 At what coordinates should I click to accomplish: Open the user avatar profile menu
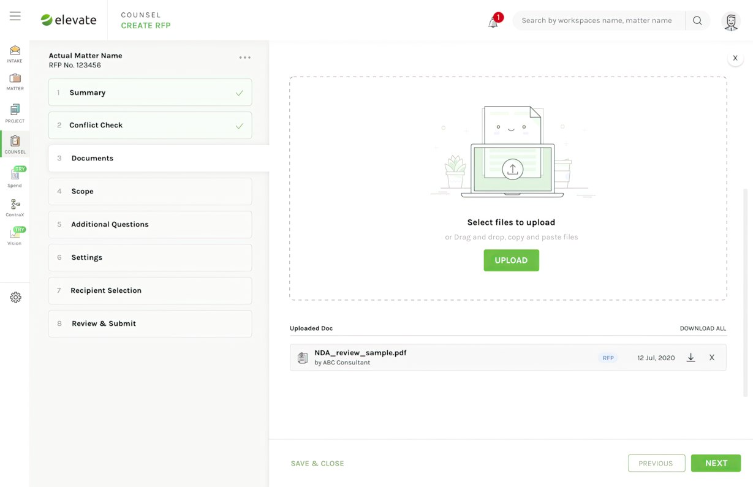click(731, 21)
